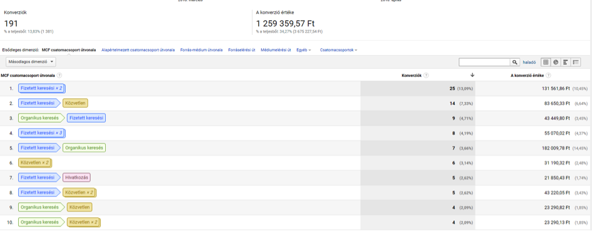Click Fizetett keresési × 2 path in row 1
Screen dimensions: 592x231
point(41,88)
